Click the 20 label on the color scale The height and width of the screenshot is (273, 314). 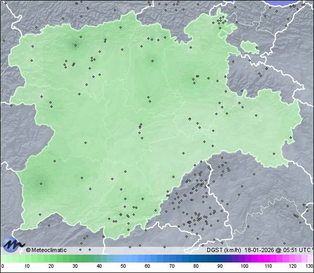click(51, 266)
